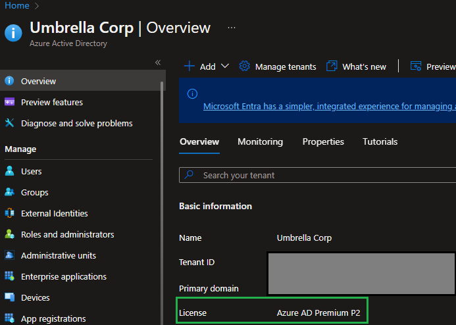Screen dimensions: 456x325
Task: Click the Name label in Basic information
Action: click(190, 238)
